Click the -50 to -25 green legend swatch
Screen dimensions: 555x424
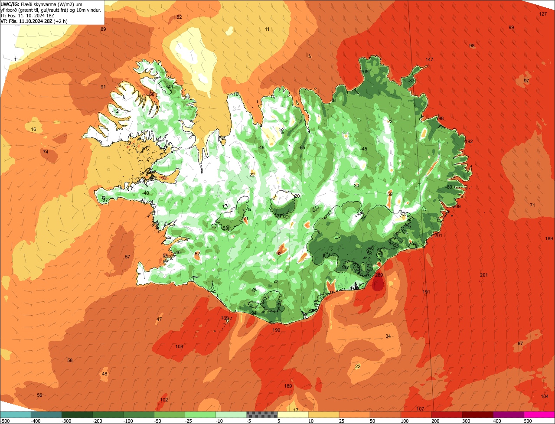169,414
